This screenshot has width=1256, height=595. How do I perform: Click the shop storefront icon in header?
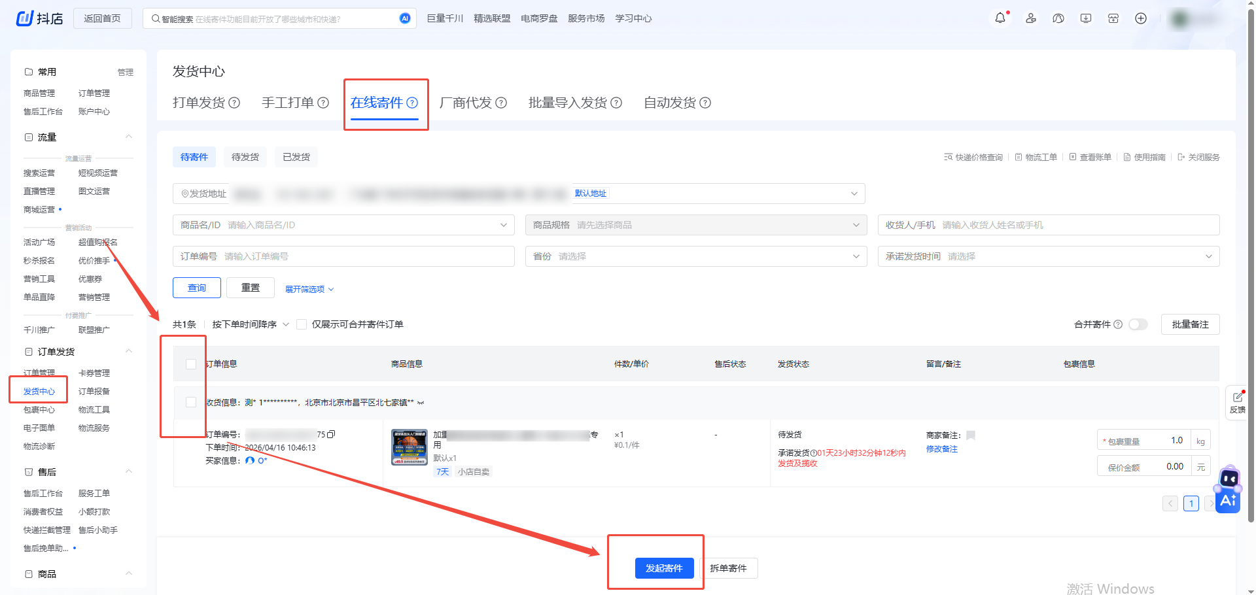[x=1113, y=18]
